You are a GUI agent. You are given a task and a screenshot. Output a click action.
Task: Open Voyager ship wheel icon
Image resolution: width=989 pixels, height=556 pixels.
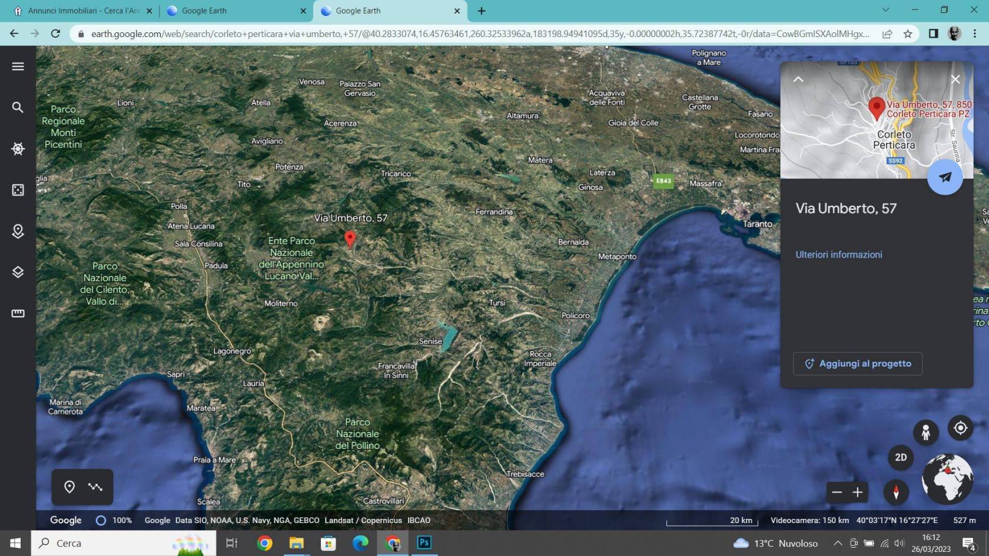(x=18, y=149)
